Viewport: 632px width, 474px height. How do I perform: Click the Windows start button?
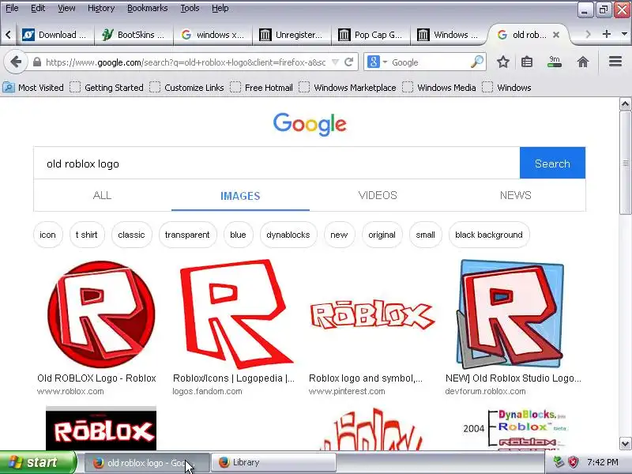(x=37, y=462)
